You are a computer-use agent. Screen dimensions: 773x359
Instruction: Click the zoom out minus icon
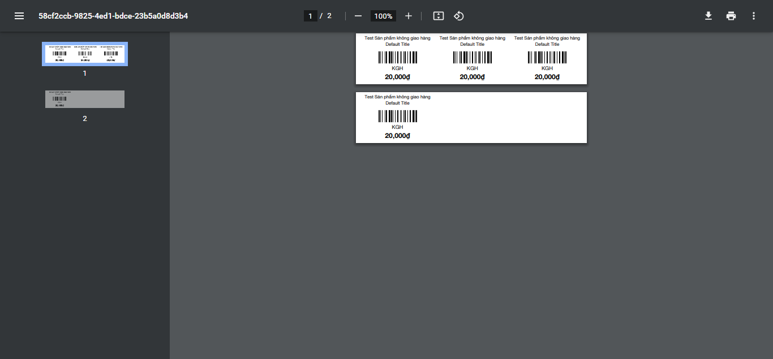coord(358,16)
